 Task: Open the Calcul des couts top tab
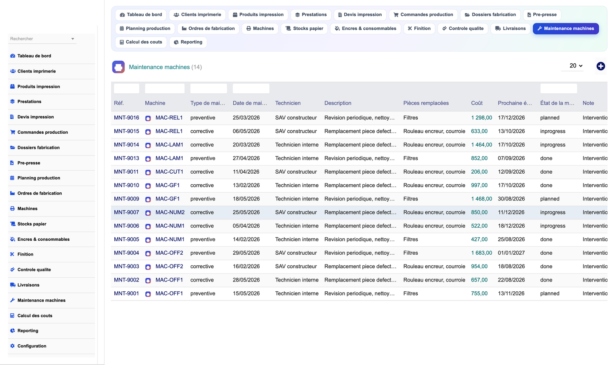pos(141,42)
